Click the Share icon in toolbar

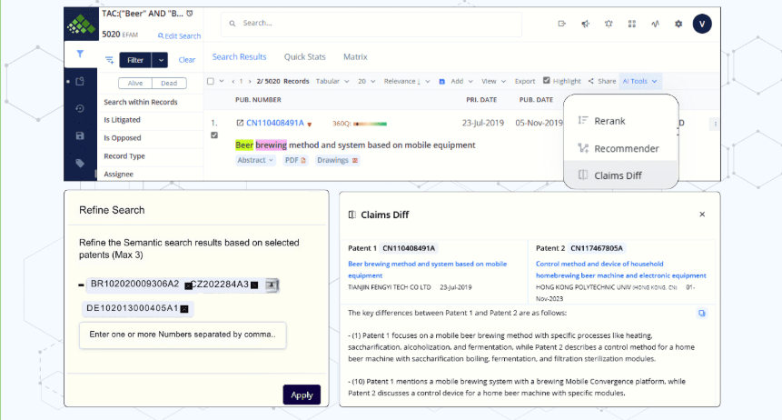(591, 81)
